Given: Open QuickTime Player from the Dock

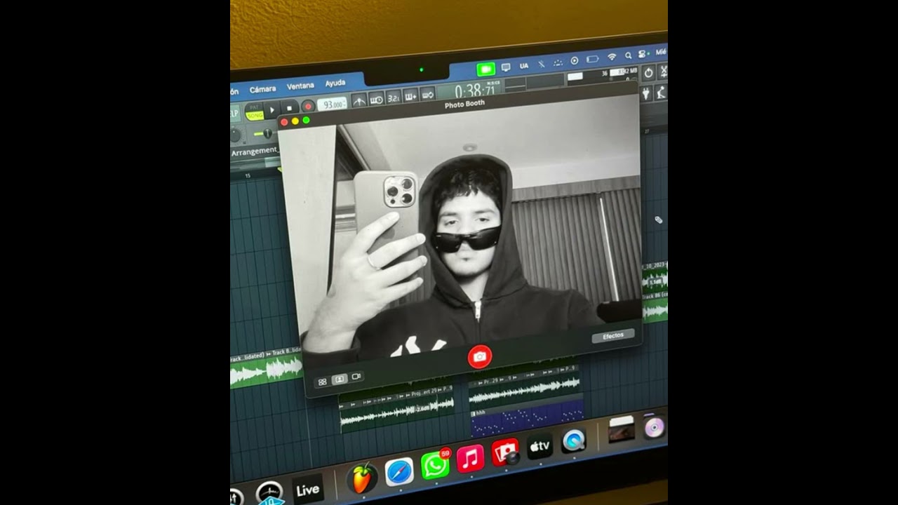Looking at the screenshot, I should [x=574, y=440].
